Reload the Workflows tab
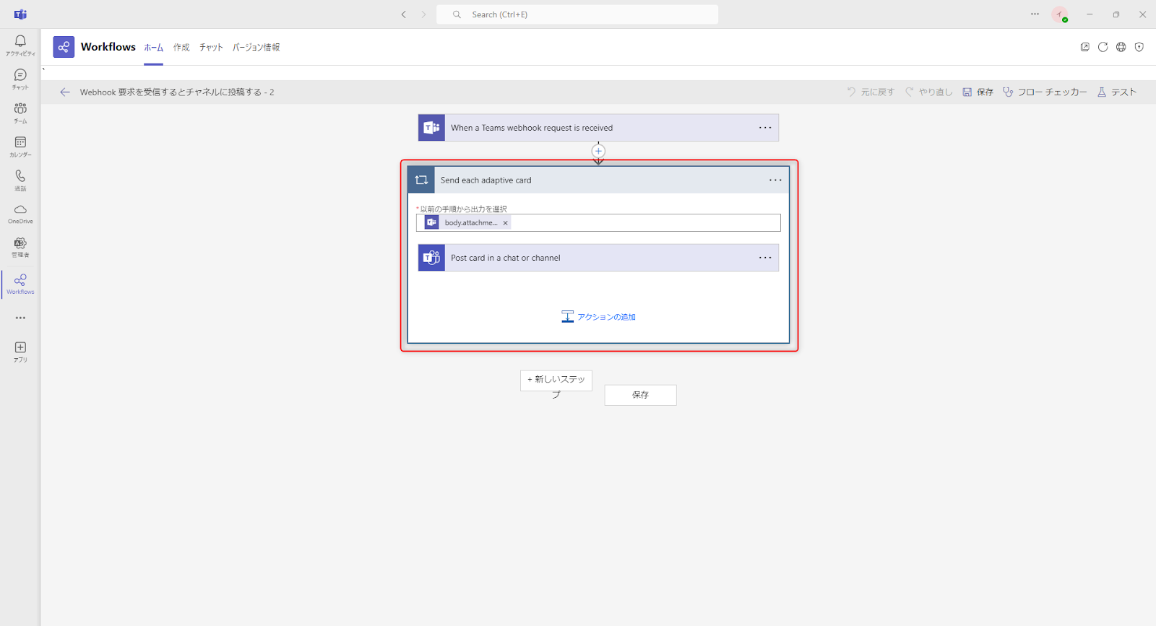The width and height of the screenshot is (1156, 626). (1103, 47)
